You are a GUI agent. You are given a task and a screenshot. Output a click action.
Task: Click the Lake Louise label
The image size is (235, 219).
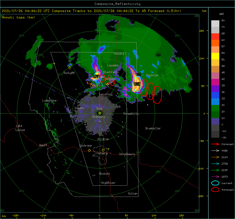pos(20,128)
